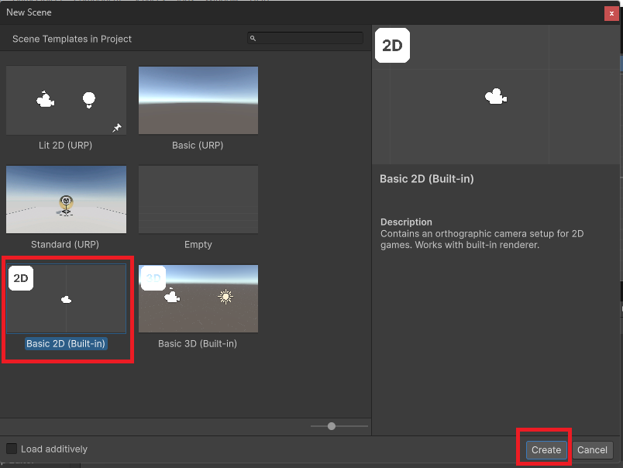
Task: Click the Scene Templates in Project heading
Action: coord(72,39)
